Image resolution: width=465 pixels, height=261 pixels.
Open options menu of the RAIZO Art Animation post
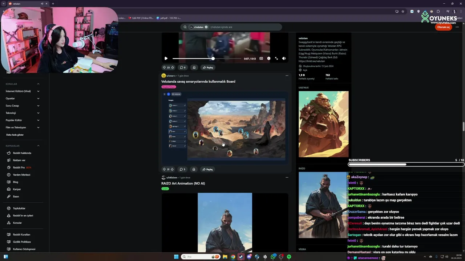287,178
